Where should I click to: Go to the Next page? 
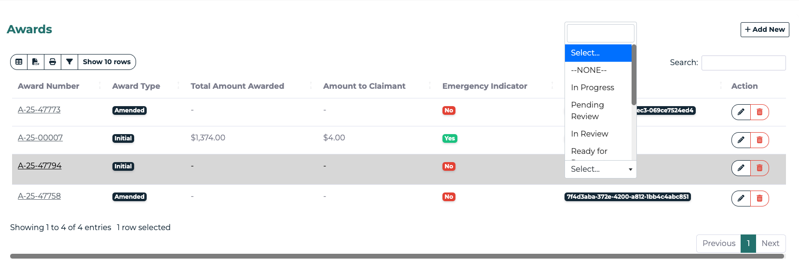click(770, 244)
